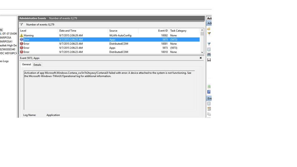Viewport: 297px width, 167px height.
Task: Select the WLAN-AutoConfig source cell
Action: (120, 35)
